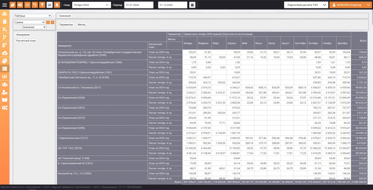Image resolution: width=373 pixels, height=190 pixels.
Task: Open the open book sidebar icon
Action: click(4, 100)
